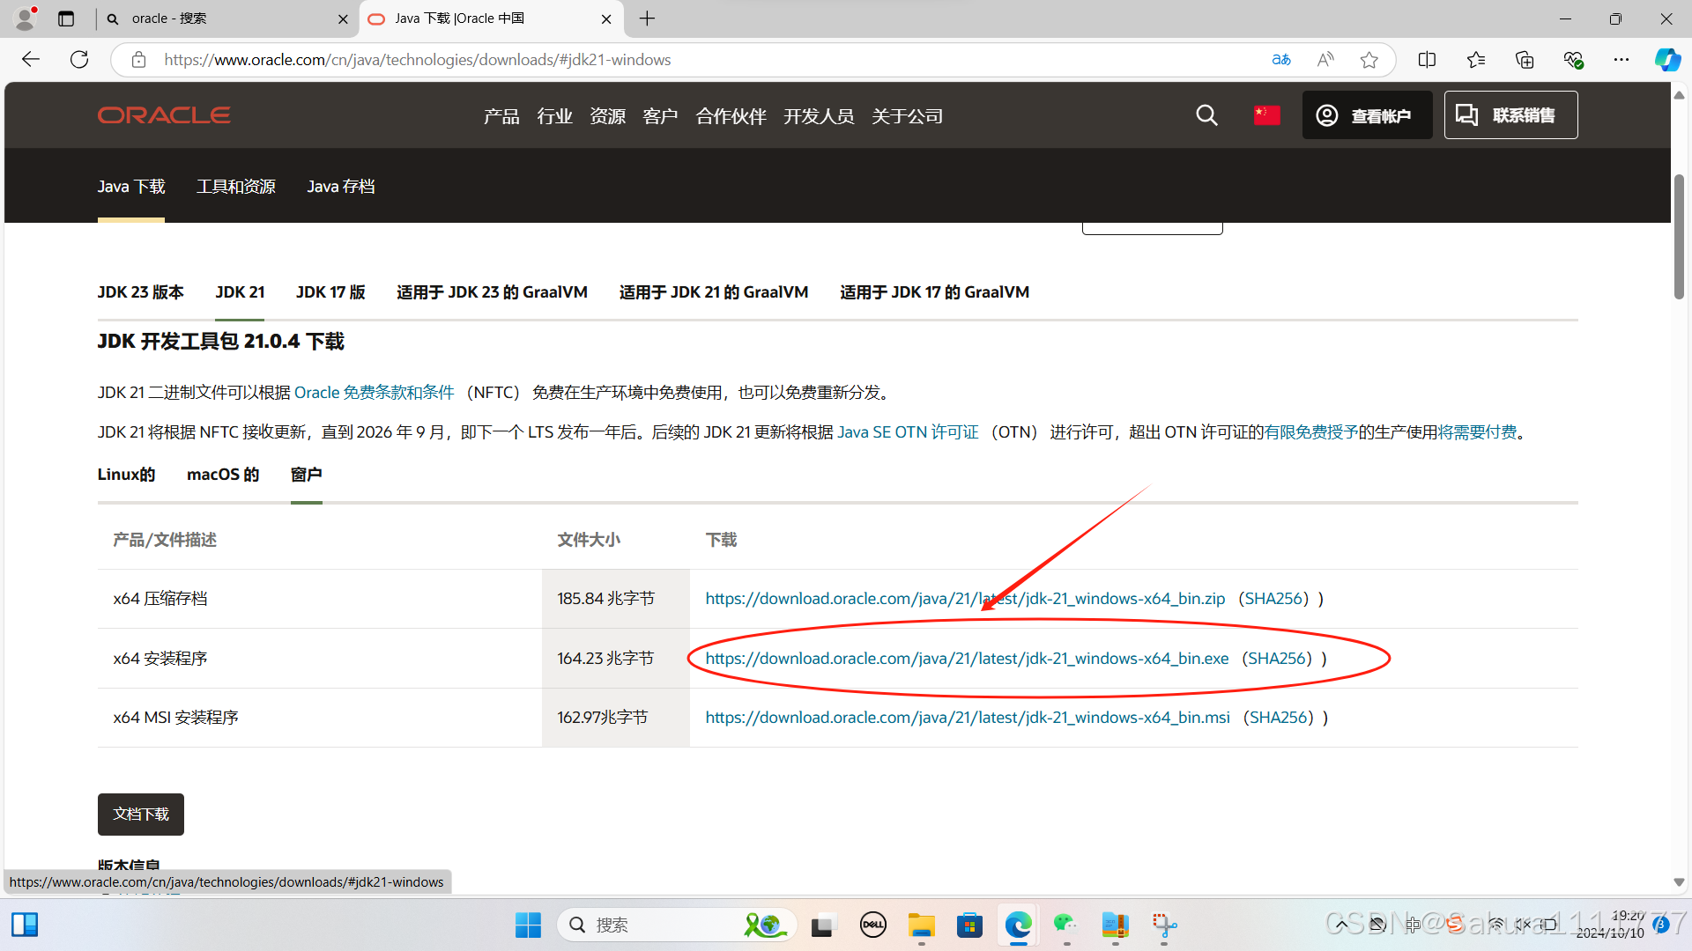This screenshot has width=1692, height=951.
Task: Launch WinRAR from the taskbar
Action: (x=1115, y=925)
